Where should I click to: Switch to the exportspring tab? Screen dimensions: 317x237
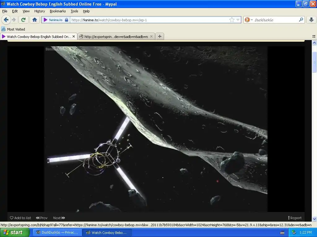pos(116,36)
